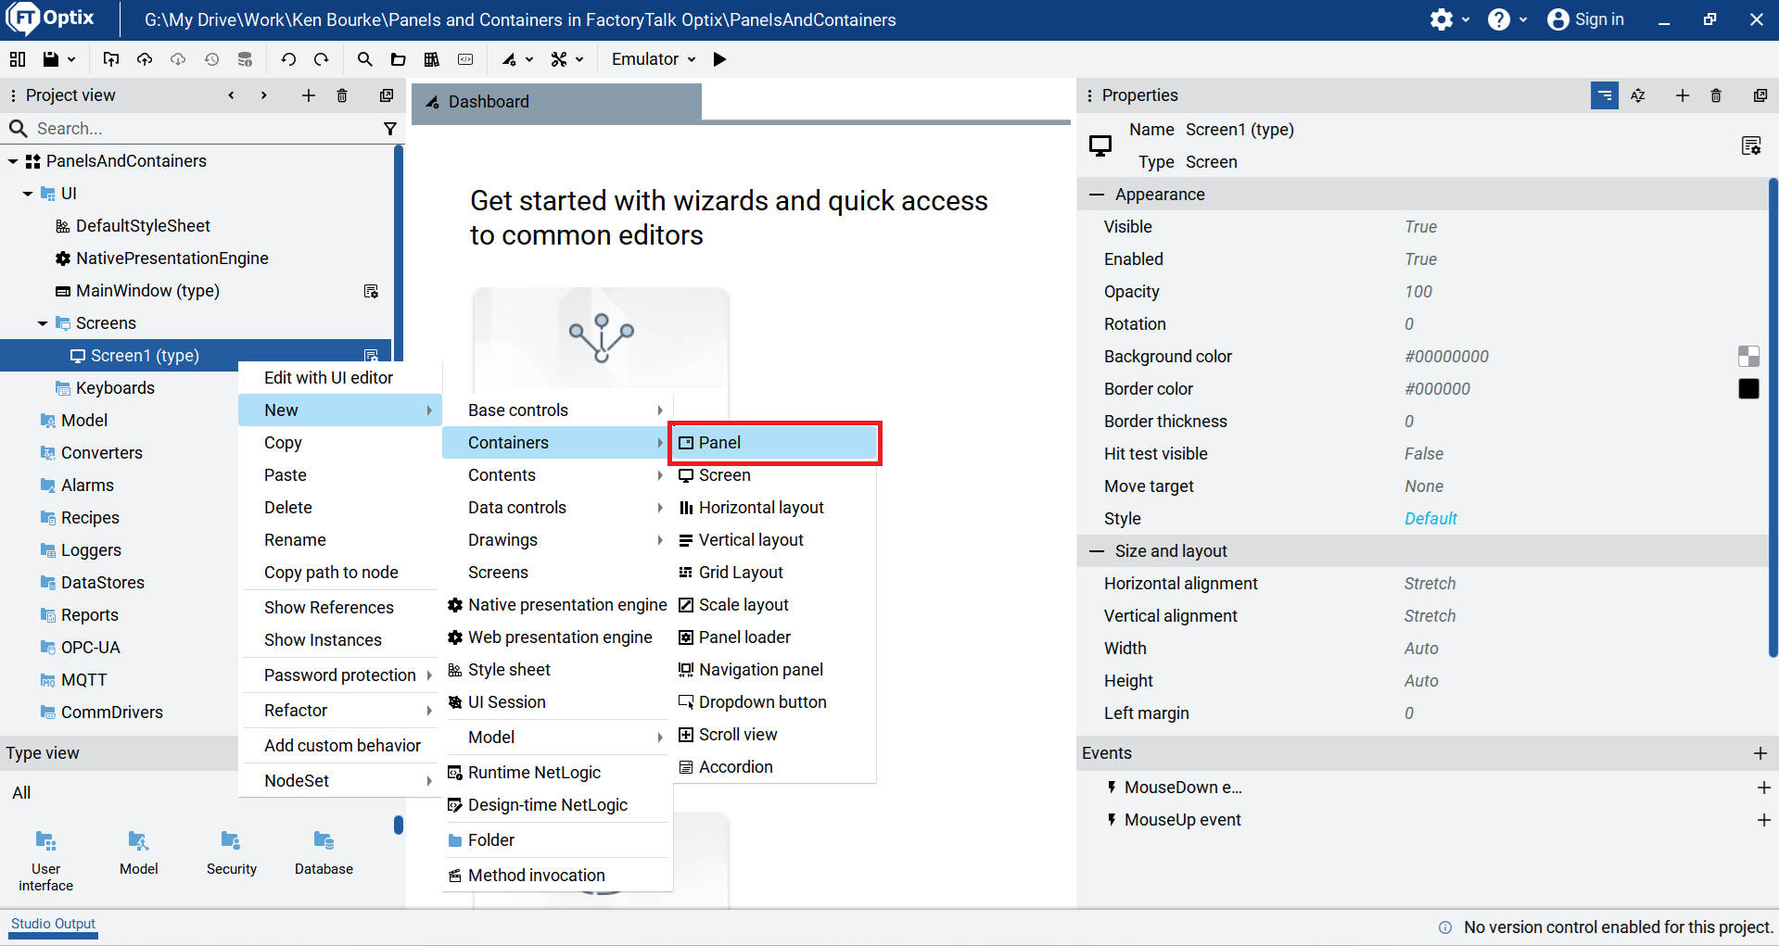Click the export/share project icon

point(111,59)
